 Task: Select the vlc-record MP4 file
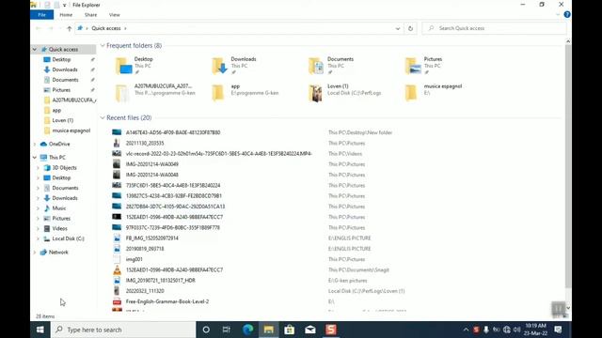tap(219, 154)
